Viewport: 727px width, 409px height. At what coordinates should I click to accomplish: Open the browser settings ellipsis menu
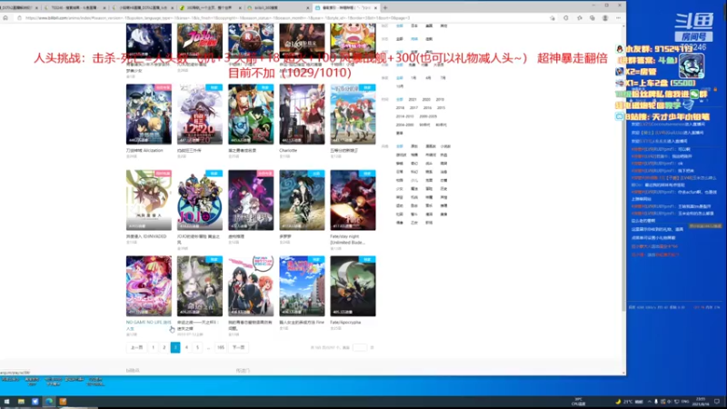[618, 18]
